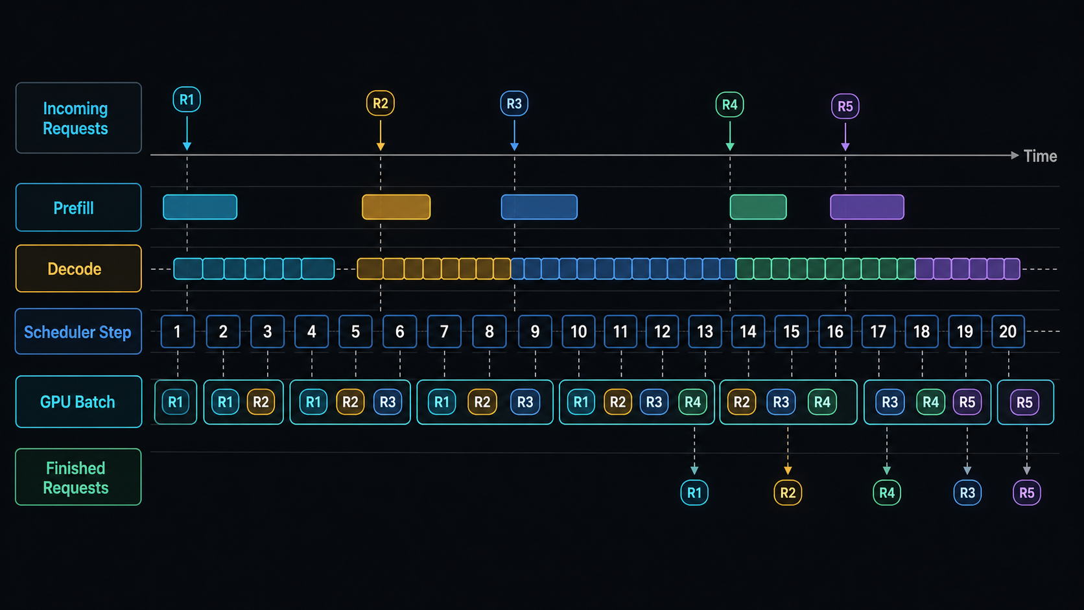Click the finished R5 badge
The height and width of the screenshot is (610, 1084).
1027,493
